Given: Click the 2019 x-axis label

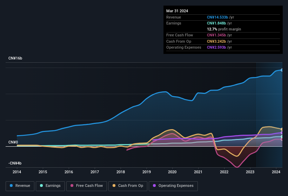Looking at the screenshot, I should pos(147,172).
